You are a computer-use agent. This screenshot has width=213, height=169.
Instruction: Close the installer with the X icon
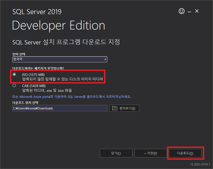(x=197, y=11)
